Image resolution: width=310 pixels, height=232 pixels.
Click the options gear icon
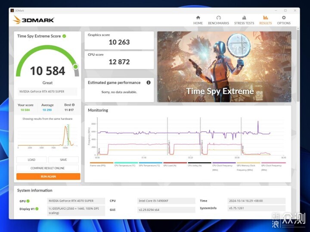click(284, 18)
